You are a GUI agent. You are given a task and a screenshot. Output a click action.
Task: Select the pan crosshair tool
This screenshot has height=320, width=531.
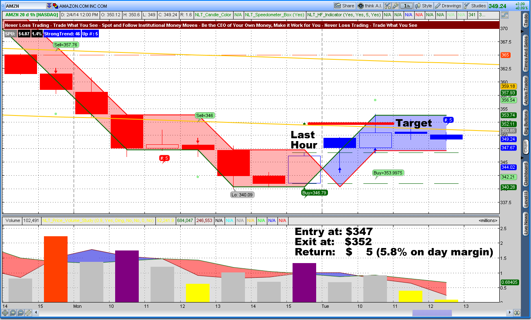point(5,313)
